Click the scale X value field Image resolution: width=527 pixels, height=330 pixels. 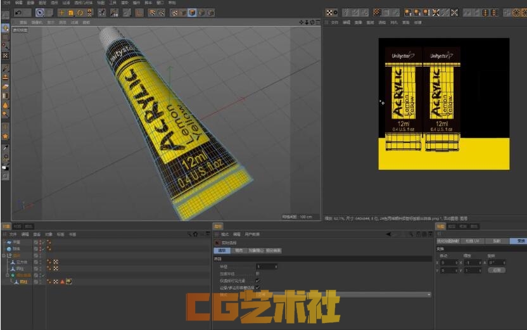click(x=473, y=263)
